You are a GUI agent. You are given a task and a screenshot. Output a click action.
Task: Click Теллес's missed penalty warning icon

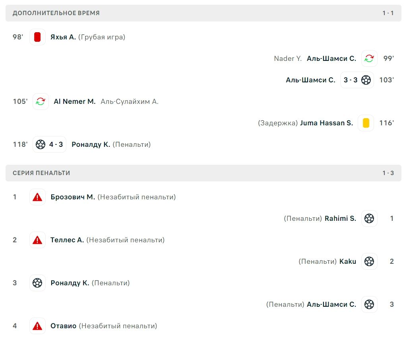[37, 240]
